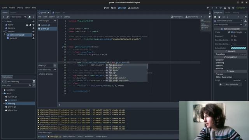Add a new child node

tap(4, 17)
